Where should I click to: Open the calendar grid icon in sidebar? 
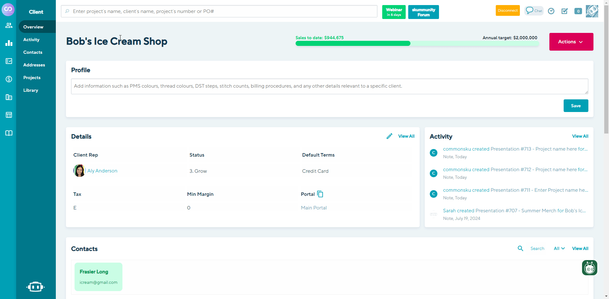coord(9,115)
